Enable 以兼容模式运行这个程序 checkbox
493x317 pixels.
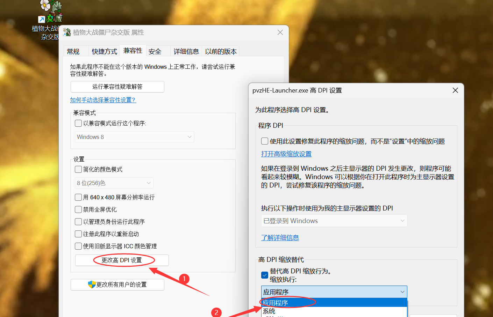78,123
